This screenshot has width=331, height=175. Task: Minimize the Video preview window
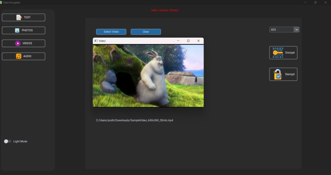pos(178,41)
